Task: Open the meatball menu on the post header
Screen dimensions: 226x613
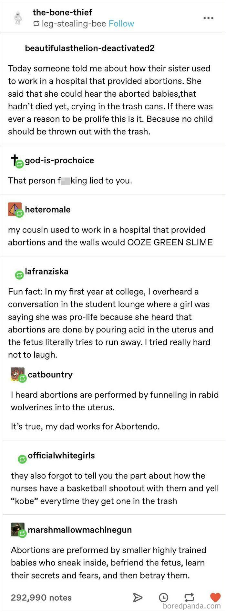Action: pos(208,18)
